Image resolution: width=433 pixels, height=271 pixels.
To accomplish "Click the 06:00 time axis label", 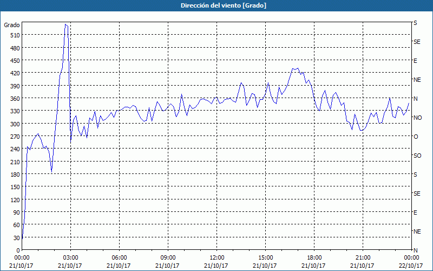I will coord(119,258).
